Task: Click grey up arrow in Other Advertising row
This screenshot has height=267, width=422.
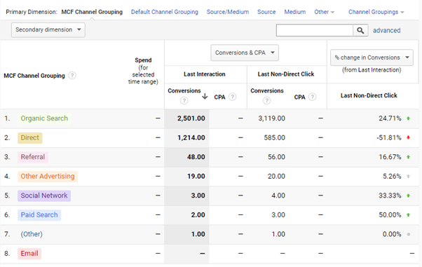Action: [x=408, y=177]
